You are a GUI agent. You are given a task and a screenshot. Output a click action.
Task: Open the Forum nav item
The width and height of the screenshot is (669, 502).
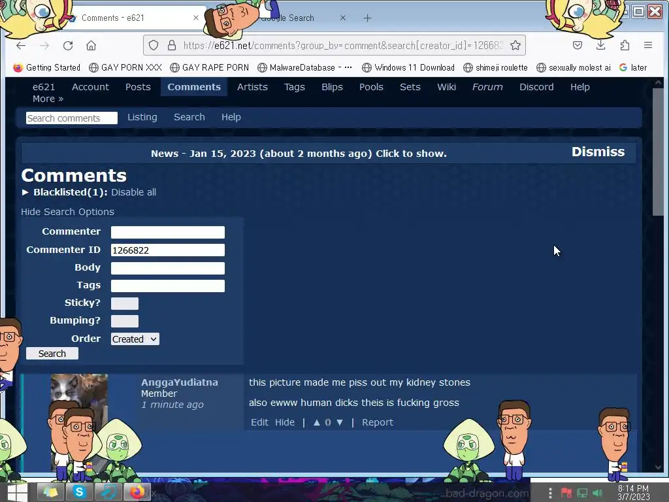click(x=487, y=87)
